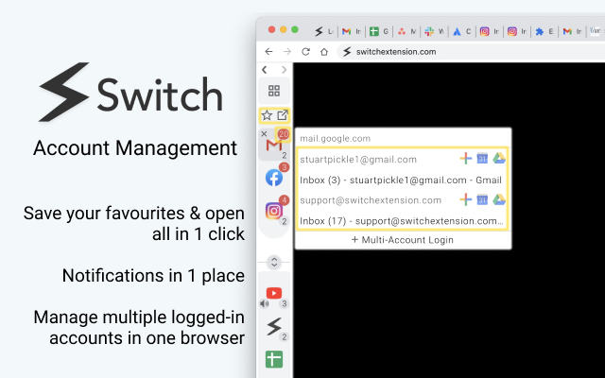Click the red 20 notification badge

click(x=284, y=134)
